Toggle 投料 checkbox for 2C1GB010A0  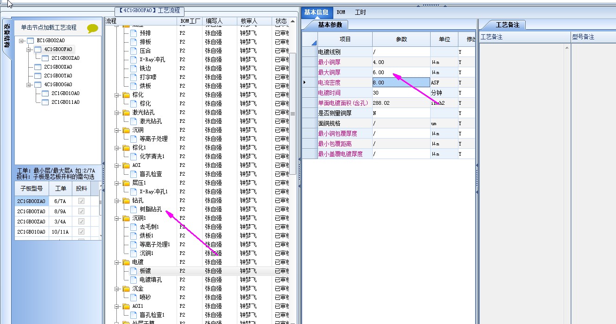click(x=82, y=232)
